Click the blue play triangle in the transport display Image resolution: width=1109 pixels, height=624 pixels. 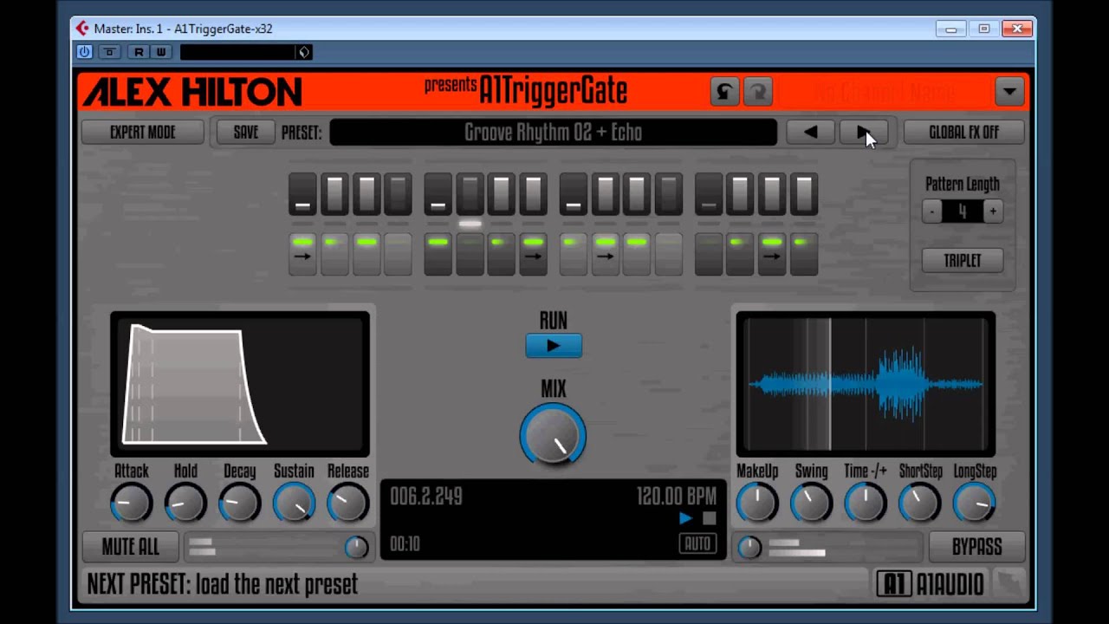click(685, 518)
